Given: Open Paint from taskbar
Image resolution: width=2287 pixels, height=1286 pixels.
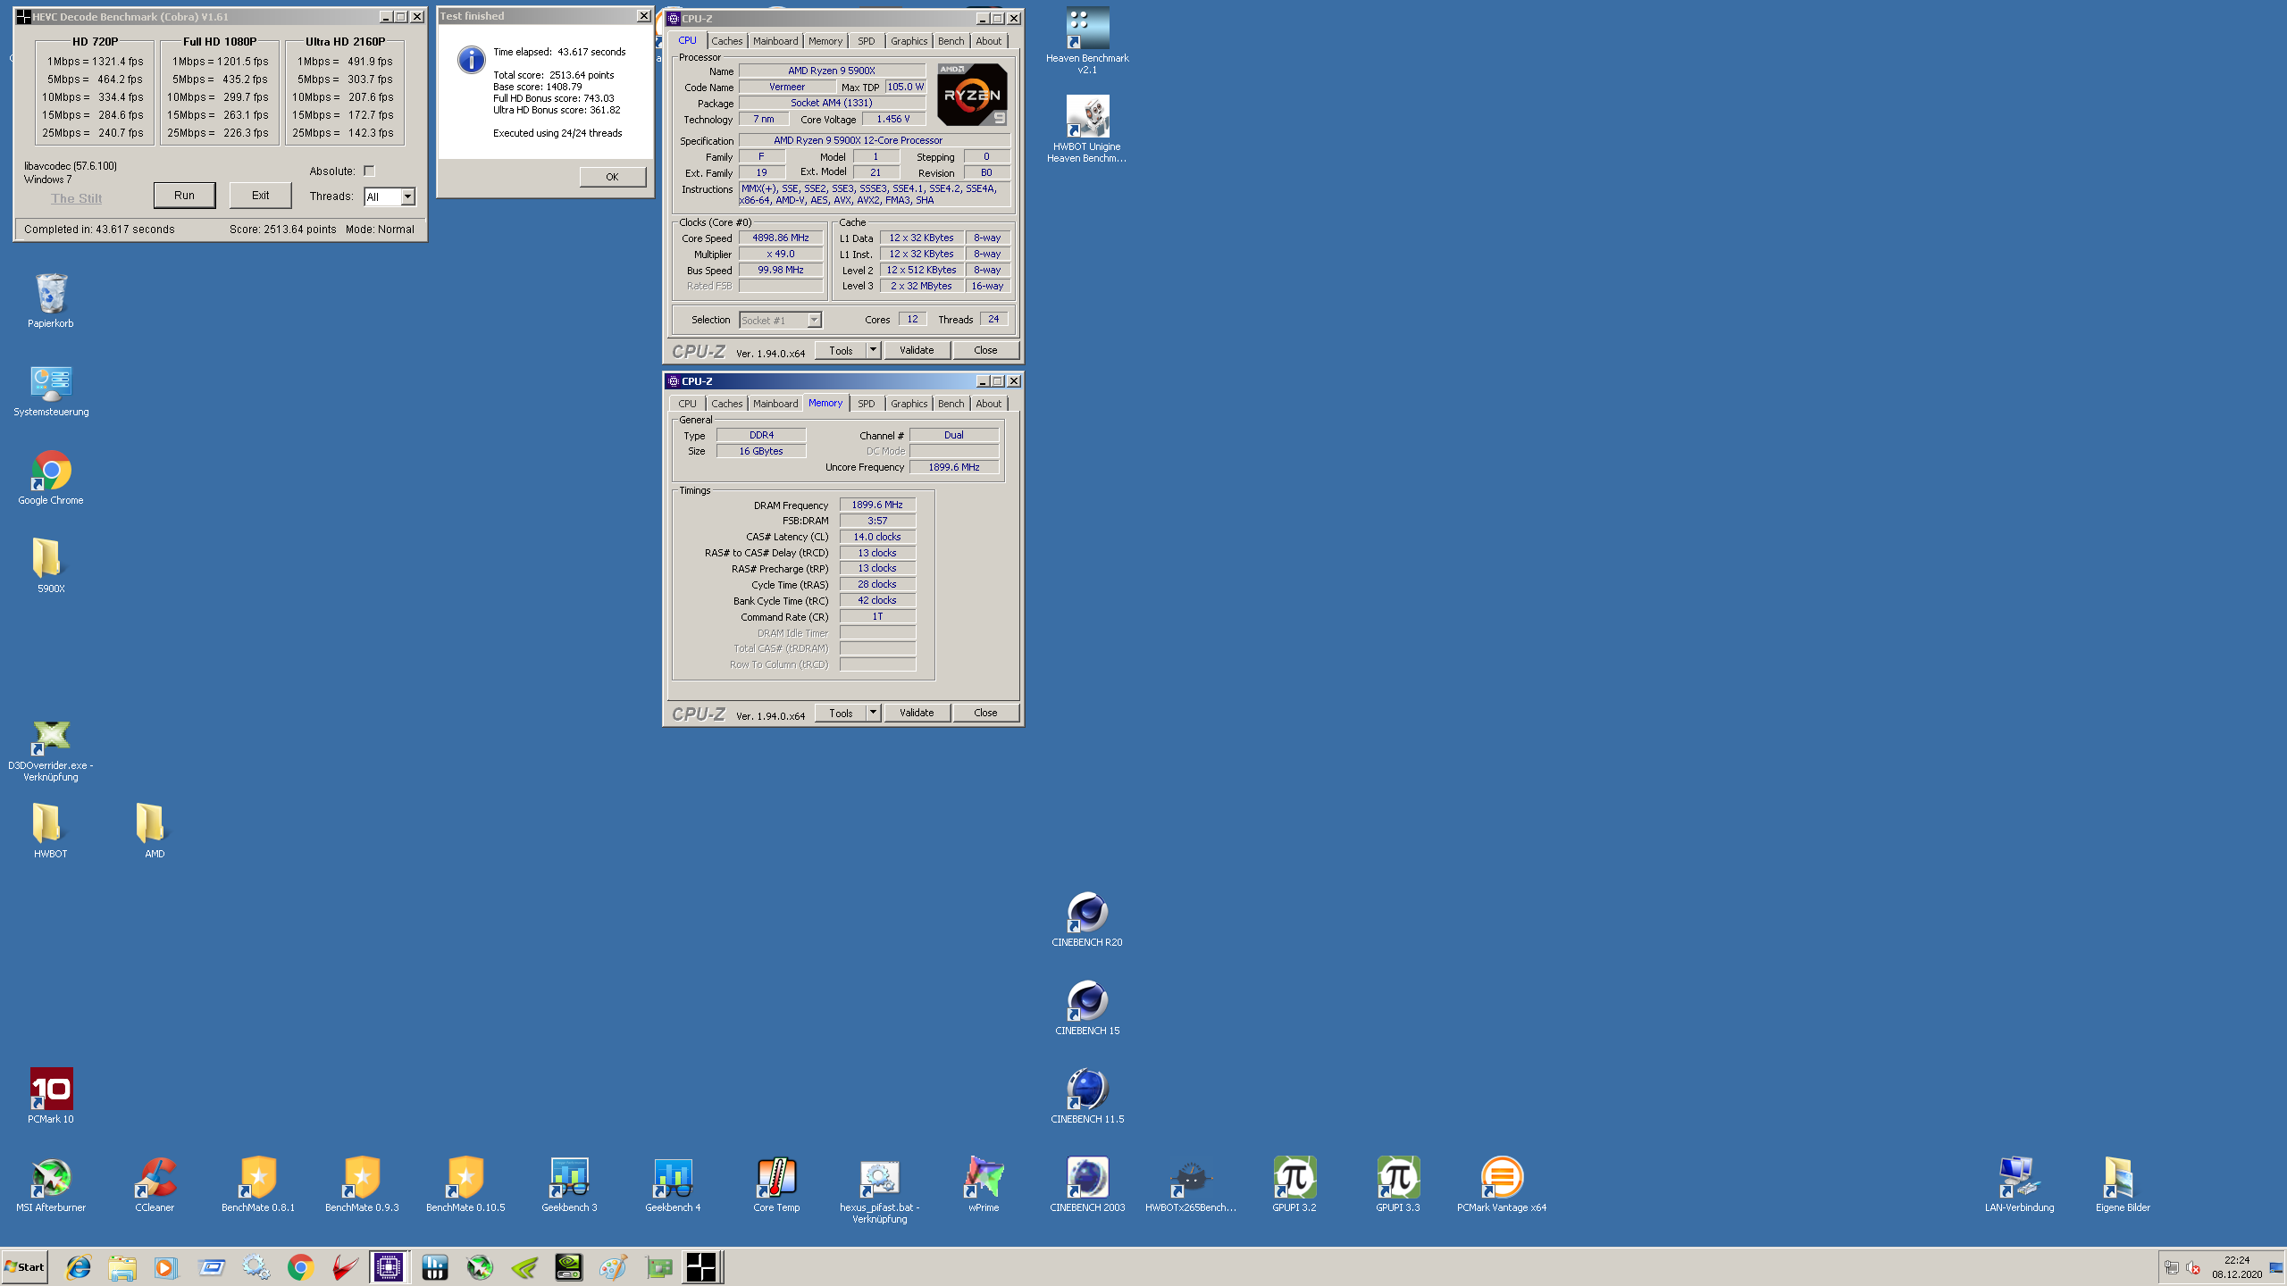Looking at the screenshot, I should tap(613, 1267).
